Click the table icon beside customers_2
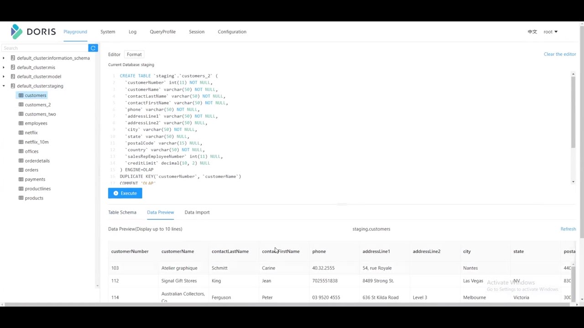 click(21, 105)
